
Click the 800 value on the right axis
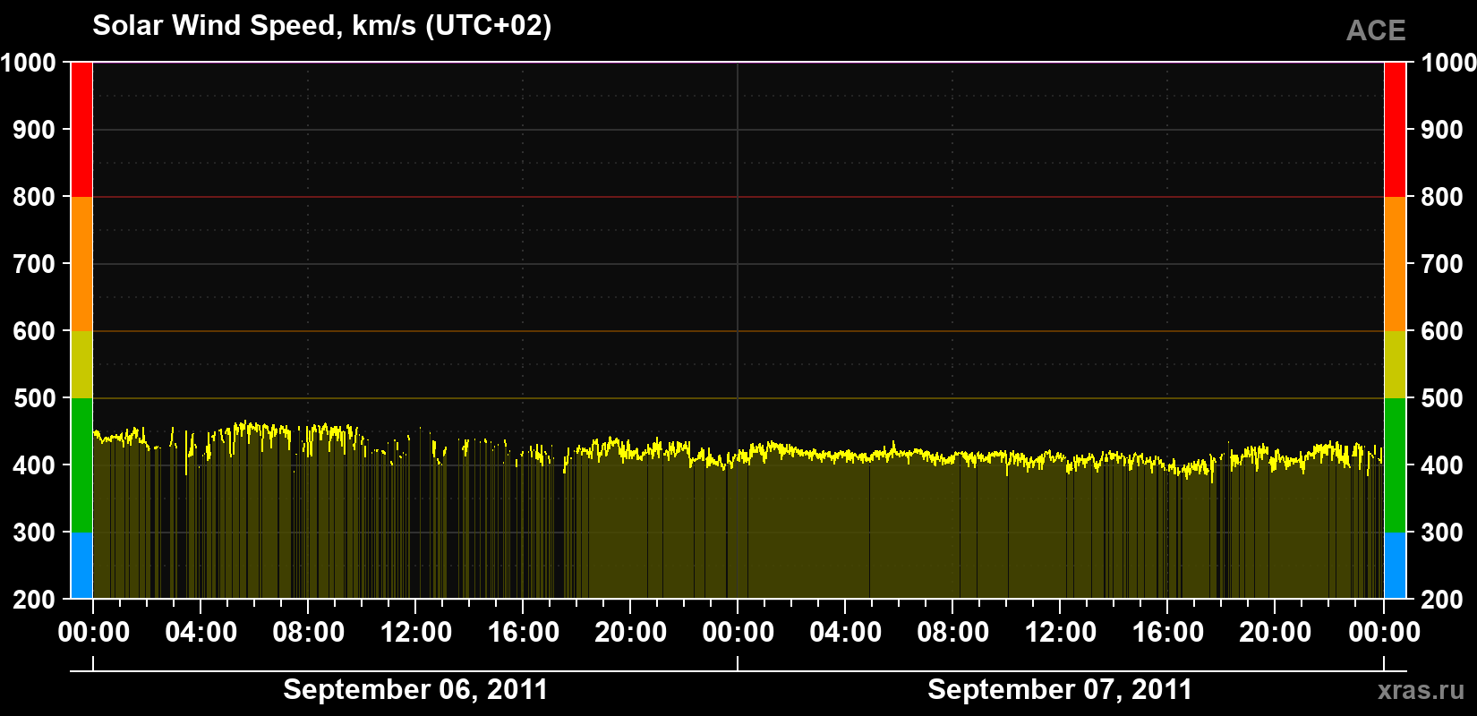click(x=1442, y=197)
